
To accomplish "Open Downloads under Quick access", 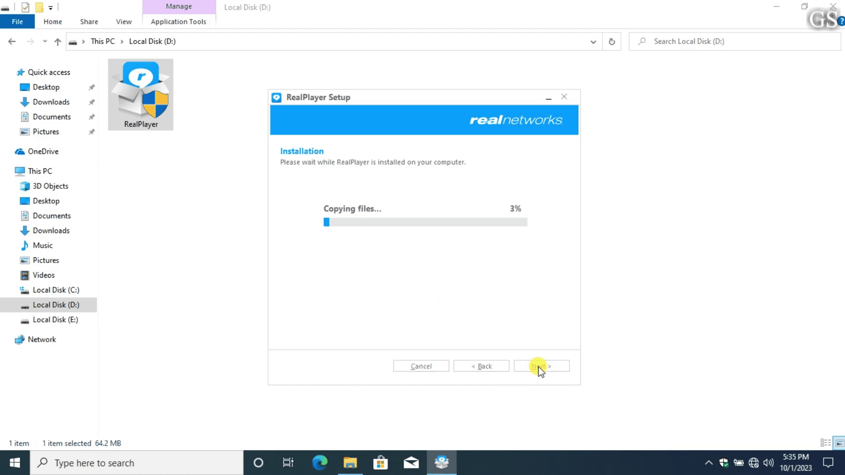I will click(51, 102).
